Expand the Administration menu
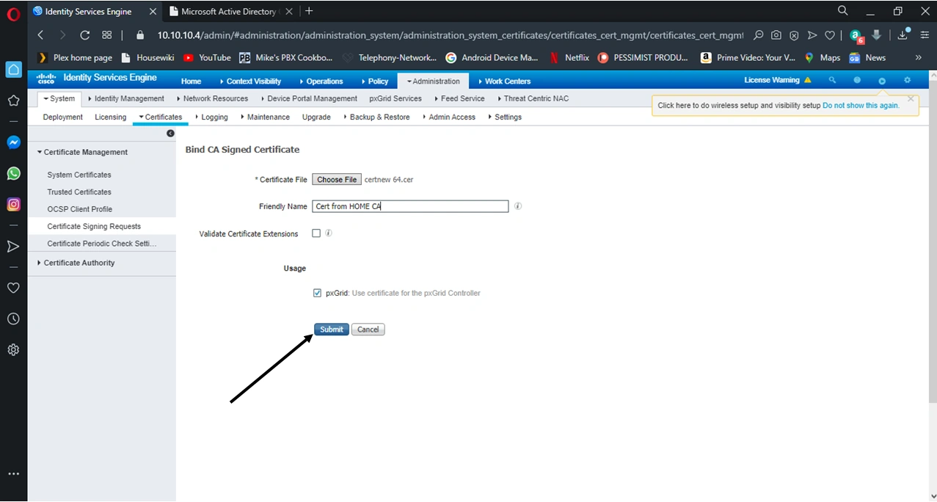The image size is (937, 502). (x=434, y=81)
